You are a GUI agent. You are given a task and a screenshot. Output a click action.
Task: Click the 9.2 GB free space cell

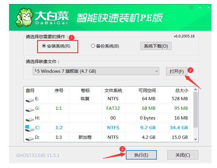point(148,128)
